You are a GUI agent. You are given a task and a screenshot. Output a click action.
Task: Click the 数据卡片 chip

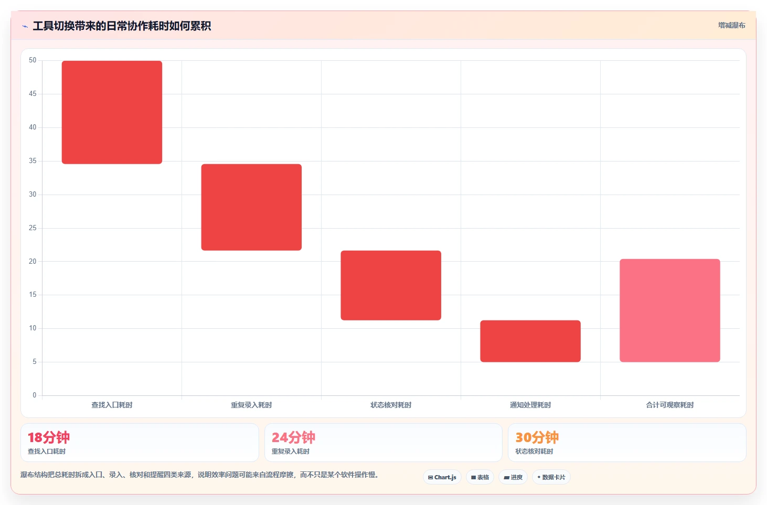[551, 477]
